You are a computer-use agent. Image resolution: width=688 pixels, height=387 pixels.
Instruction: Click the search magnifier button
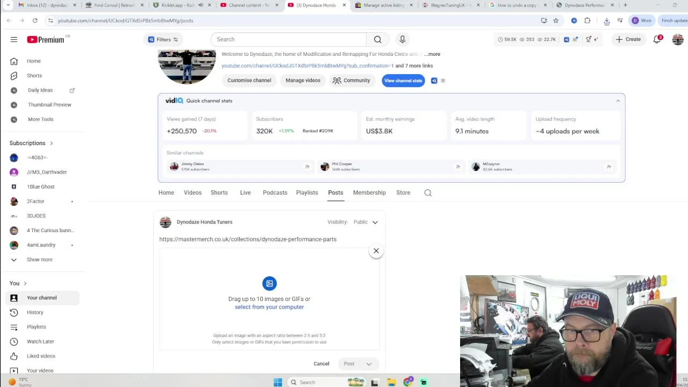click(x=378, y=39)
